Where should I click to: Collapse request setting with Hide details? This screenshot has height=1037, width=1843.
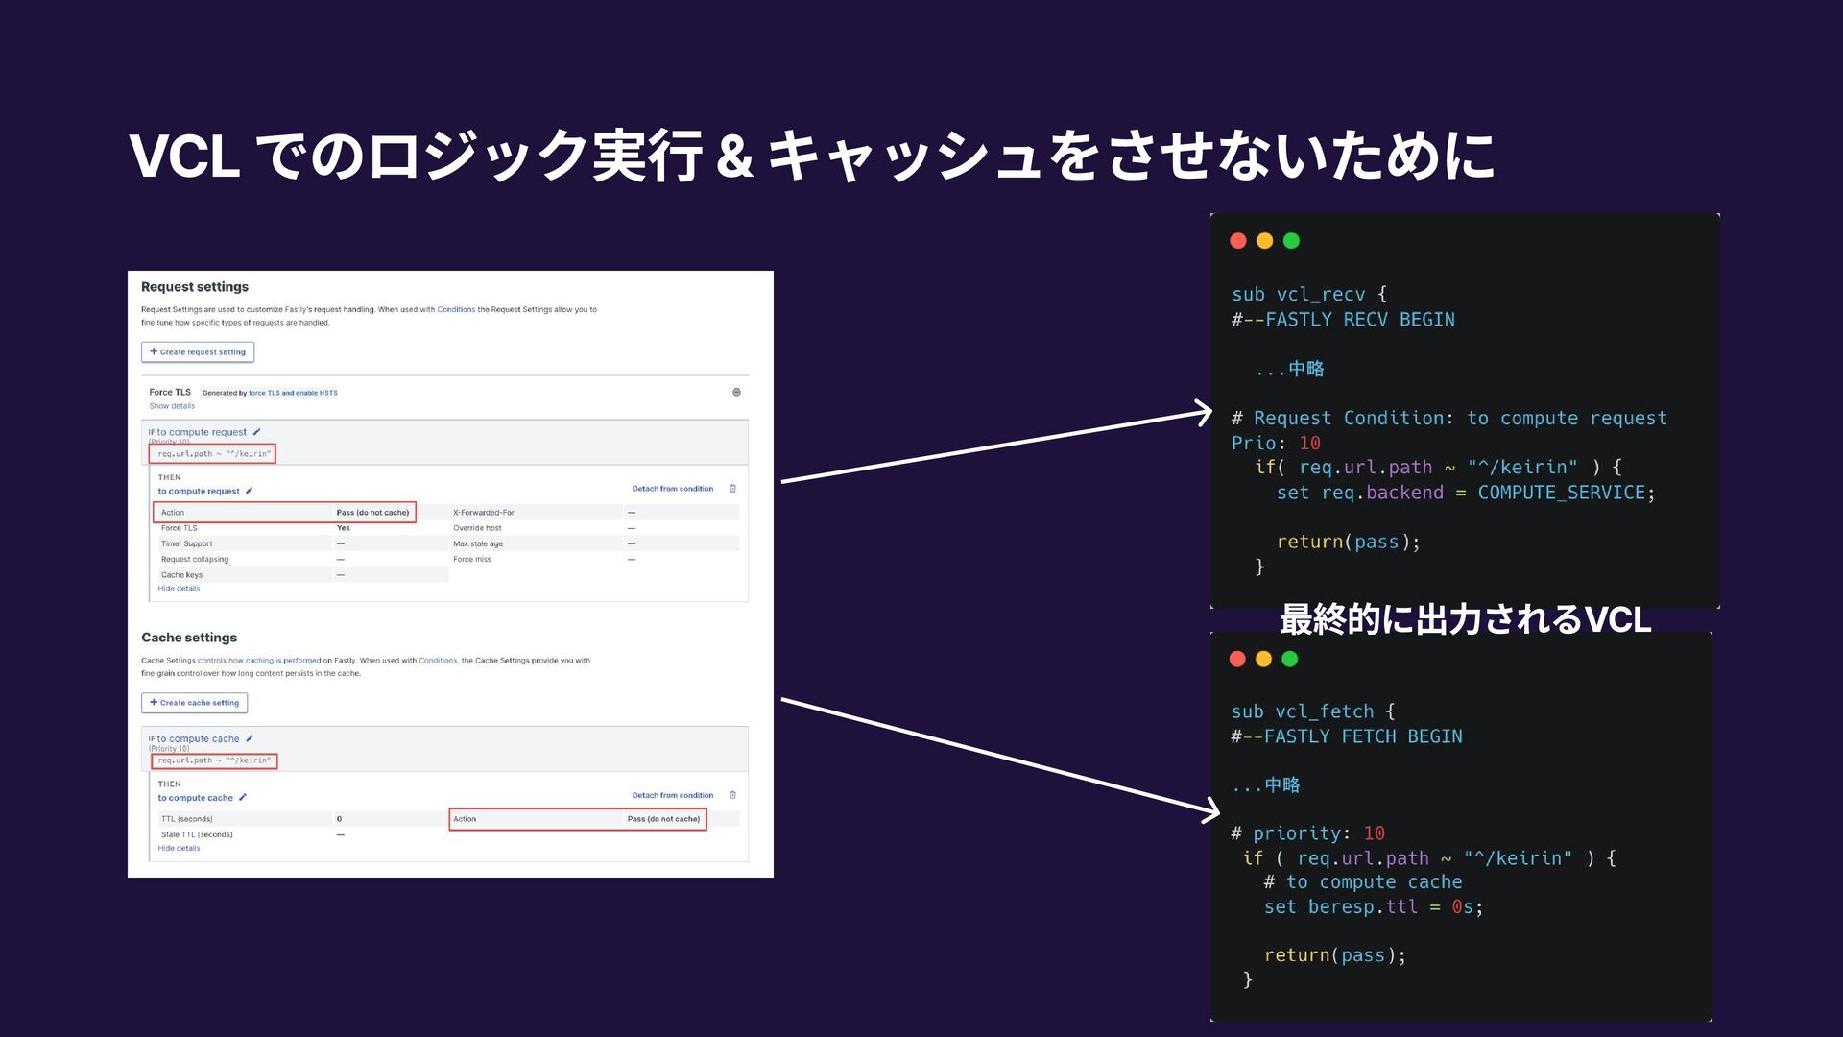point(179,589)
